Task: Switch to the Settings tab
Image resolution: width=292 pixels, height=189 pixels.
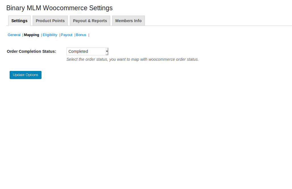Action: 19,21
